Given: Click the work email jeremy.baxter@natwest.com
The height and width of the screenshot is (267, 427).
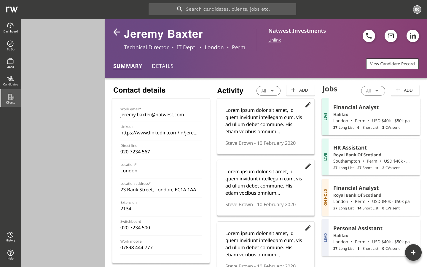Looking at the screenshot, I should pos(152,115).
